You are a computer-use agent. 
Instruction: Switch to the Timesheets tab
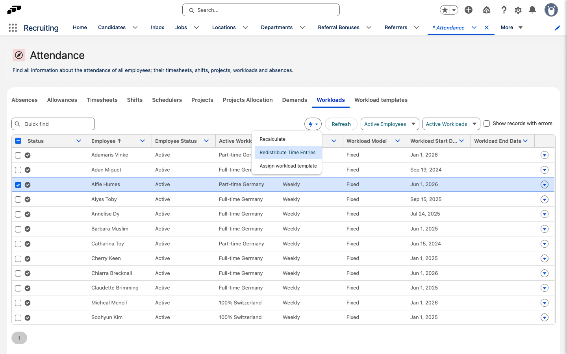click(x=102, y=100)
